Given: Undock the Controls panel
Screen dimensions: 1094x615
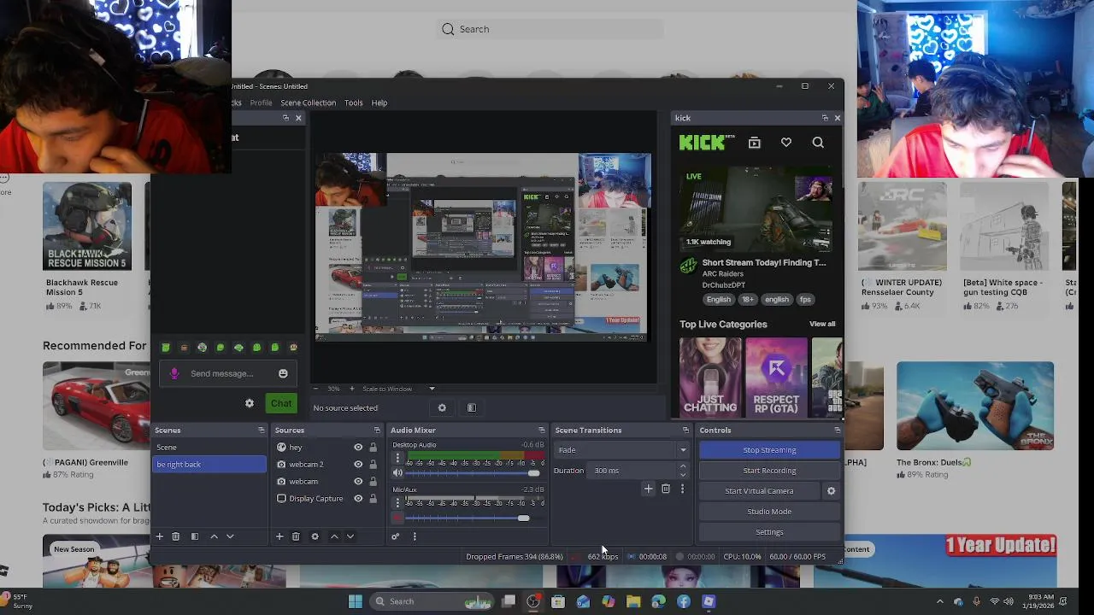Looking at the screenshot, I should click(x=837, y=430).
